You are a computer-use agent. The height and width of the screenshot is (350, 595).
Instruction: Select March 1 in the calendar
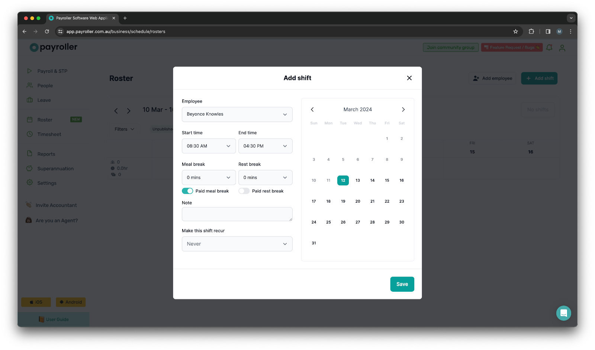pyautogui.click(x=387, y=138)
